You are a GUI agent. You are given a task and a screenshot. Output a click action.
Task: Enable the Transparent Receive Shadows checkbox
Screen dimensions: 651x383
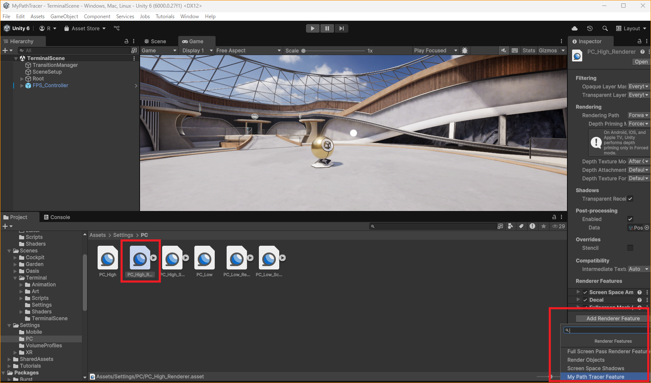tap(630, 199)
